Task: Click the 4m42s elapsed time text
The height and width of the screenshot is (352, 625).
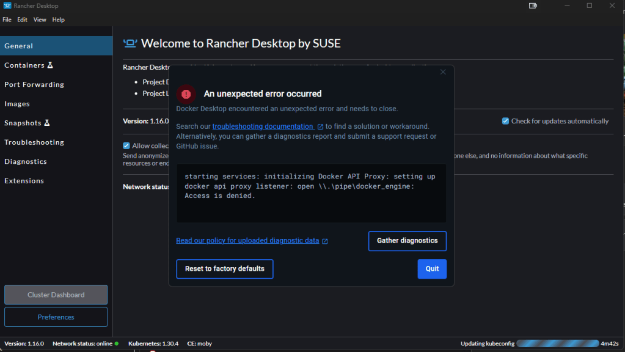Action: point(610,343)
